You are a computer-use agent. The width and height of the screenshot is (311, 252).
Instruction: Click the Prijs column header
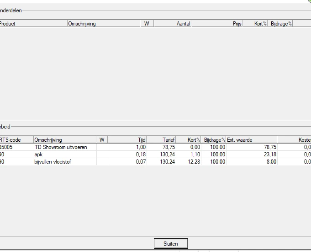pyautogui.click(x=217, y=24)
